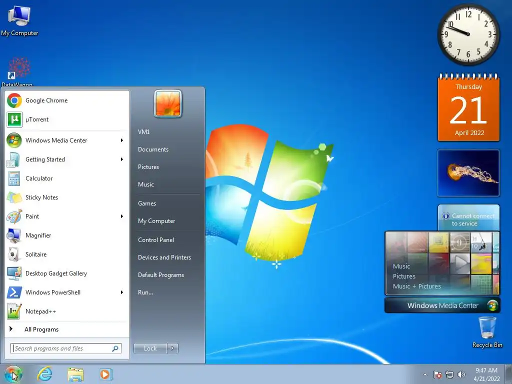Click the Windows Media Center gadget title bar
Screen dimensions: 512x384
point(442,305)
